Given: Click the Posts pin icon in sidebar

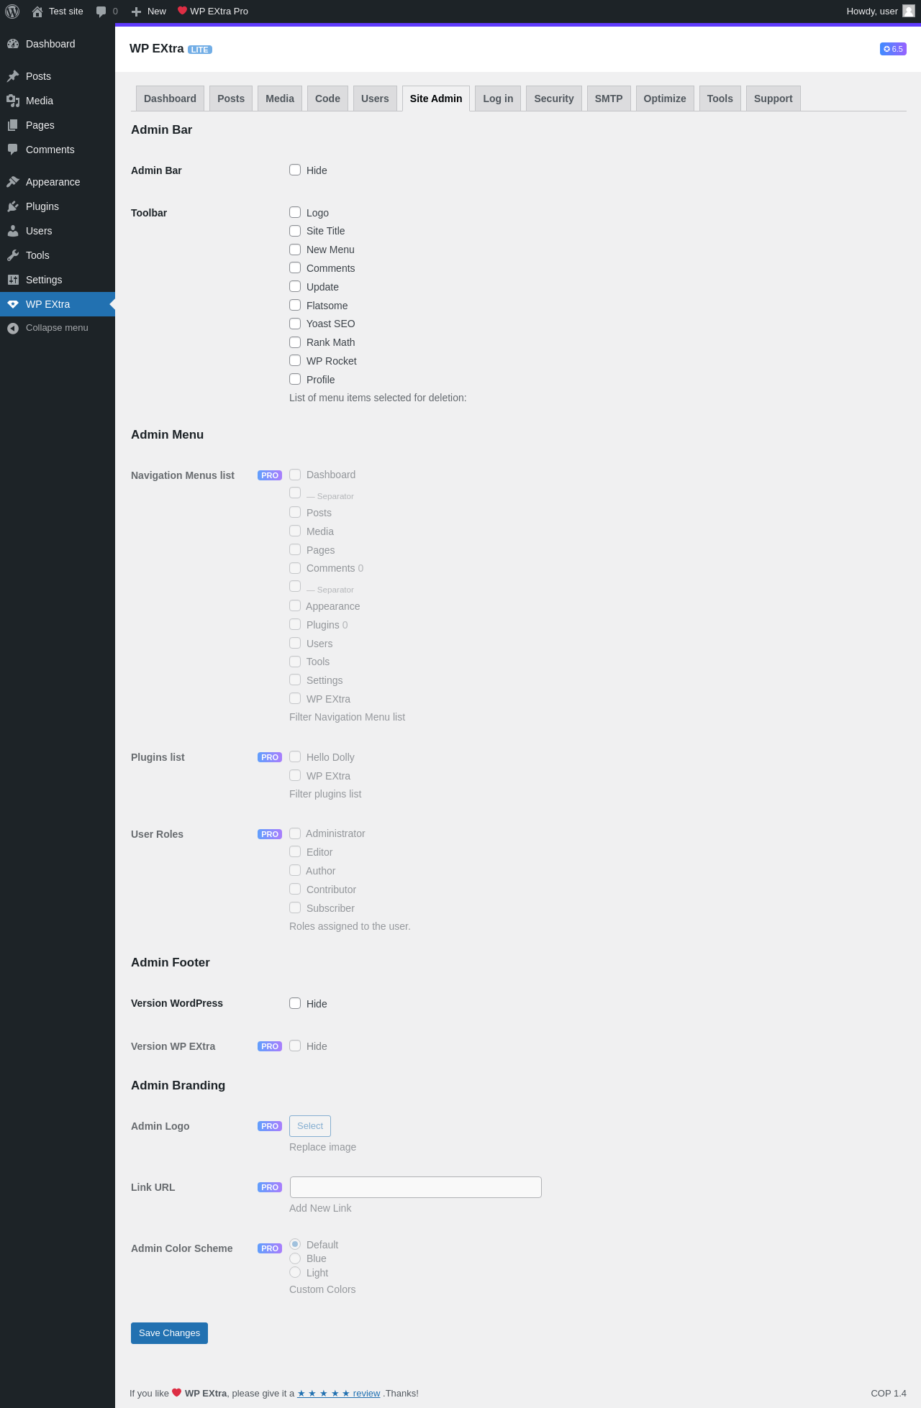Looking at the screenshot, I should pos(13,76).
